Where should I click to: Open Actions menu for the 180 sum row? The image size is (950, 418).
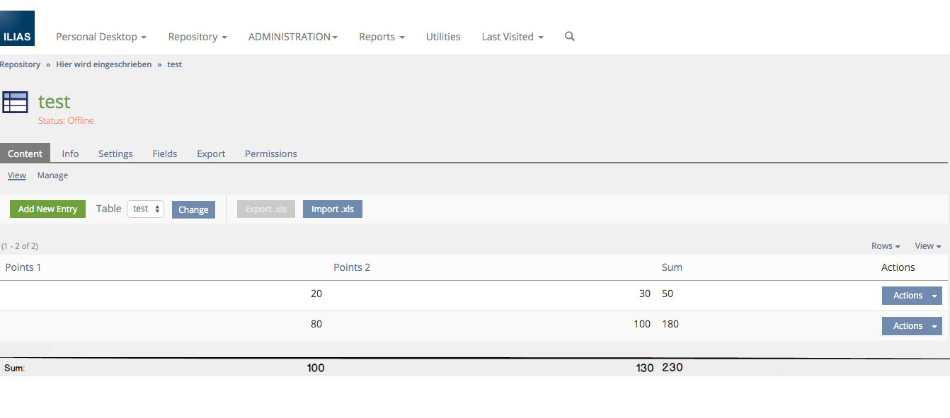coord(911,326)
